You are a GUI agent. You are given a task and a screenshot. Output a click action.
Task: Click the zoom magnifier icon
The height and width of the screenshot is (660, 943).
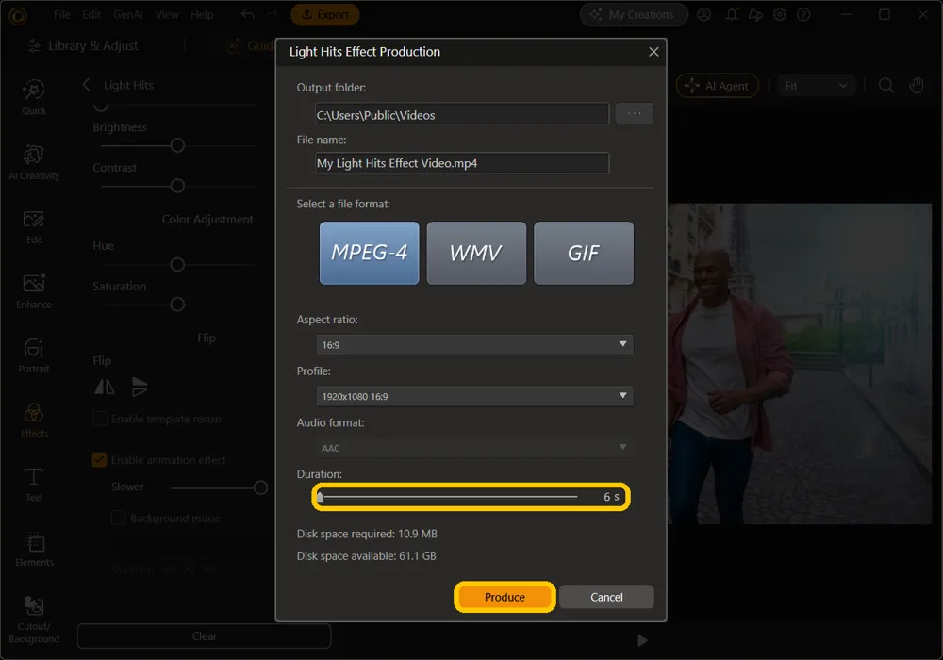tap(885, 86)
